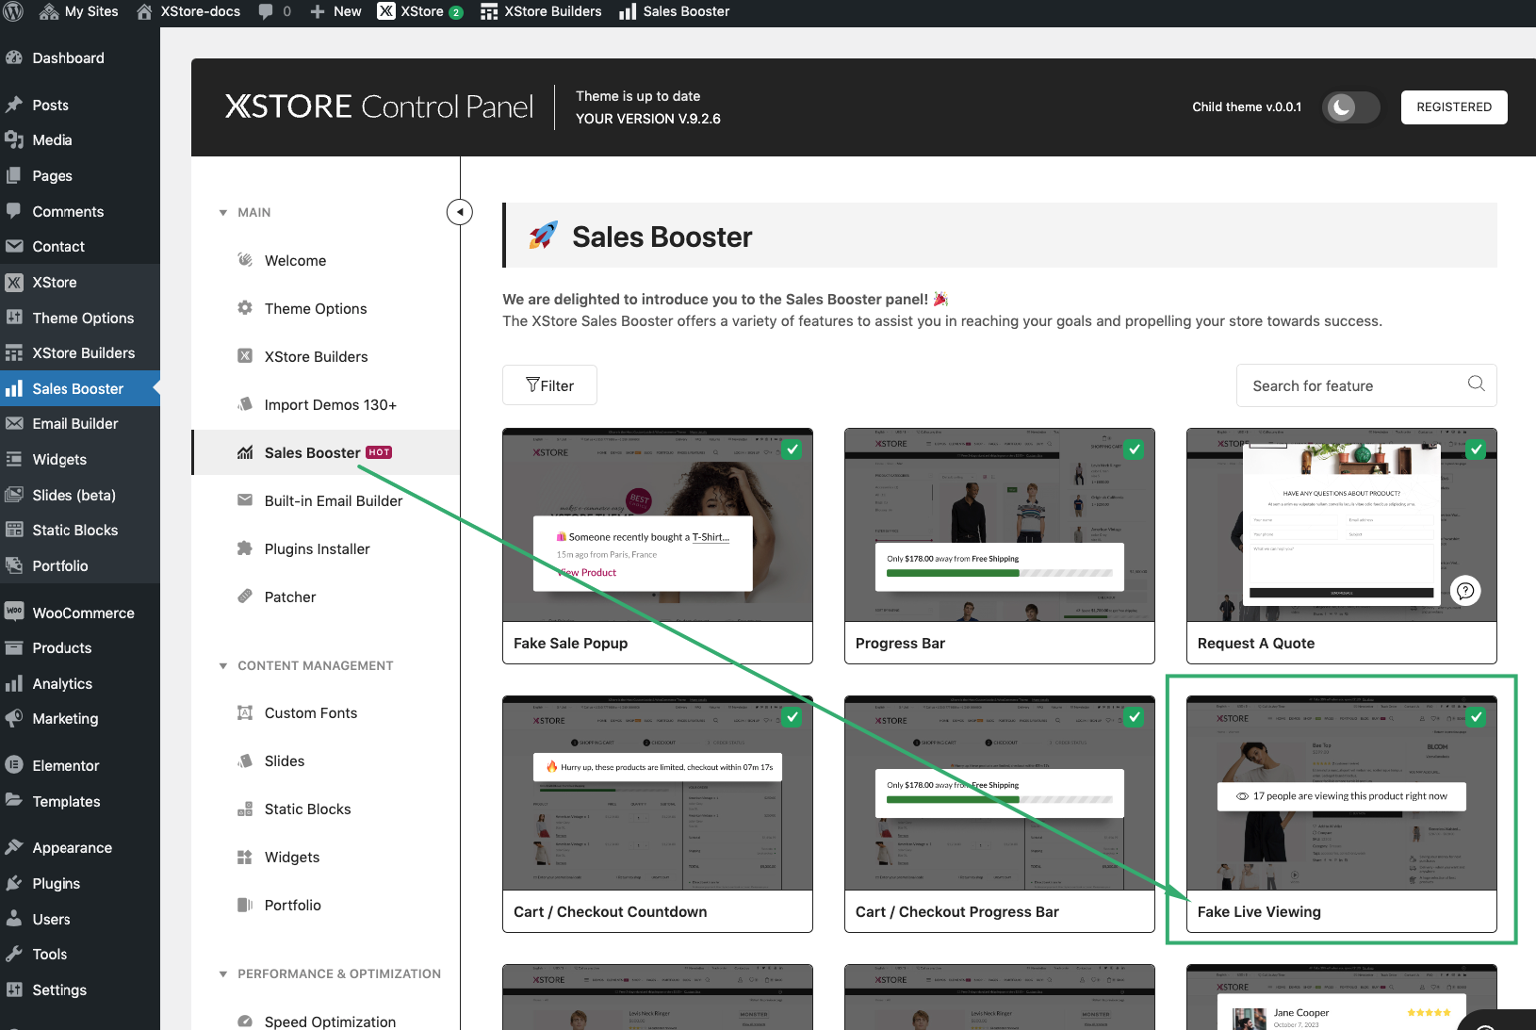Click the Email Builder envelope icon in sidebar
Screen dimensions: 1536x1030
tap(14, 423)
